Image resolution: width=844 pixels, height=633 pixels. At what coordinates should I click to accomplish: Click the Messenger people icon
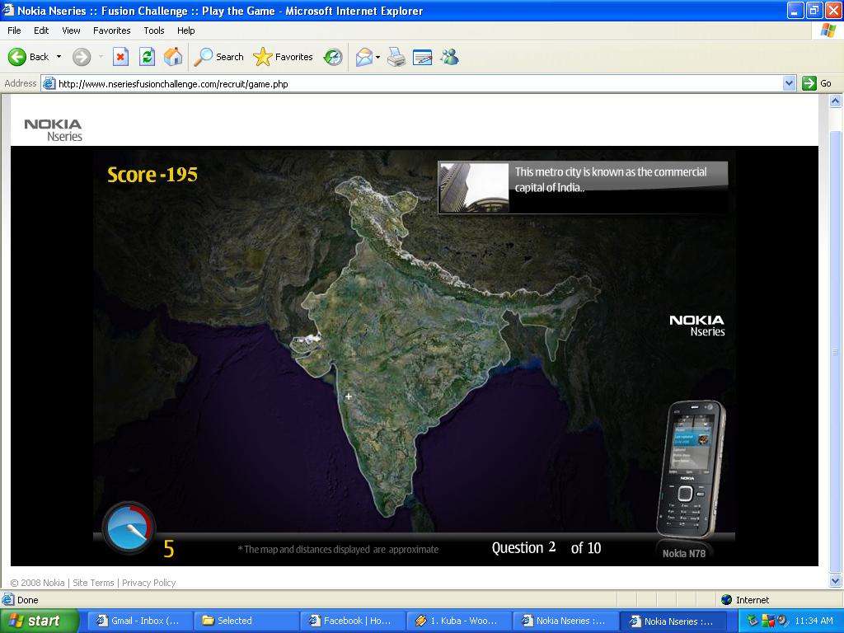pos(449,57)
